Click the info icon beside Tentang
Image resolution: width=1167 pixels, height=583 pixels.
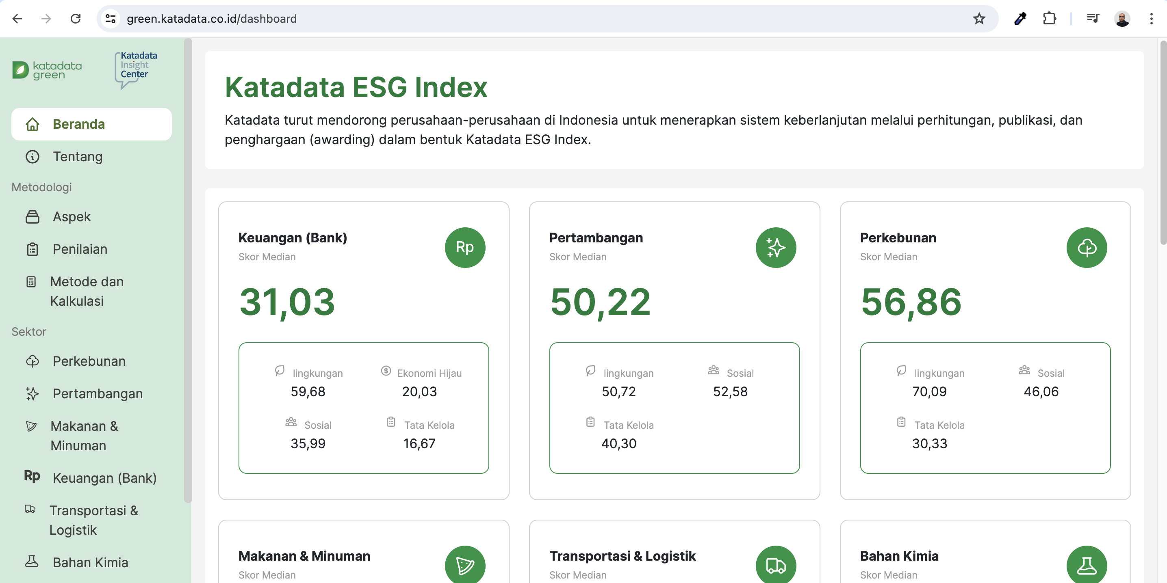(x=32, y=157)
